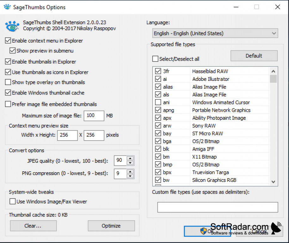Open the Language dropdown
Image resolution: width=289 pixels, height=243 pixels.
coord(215,33)
